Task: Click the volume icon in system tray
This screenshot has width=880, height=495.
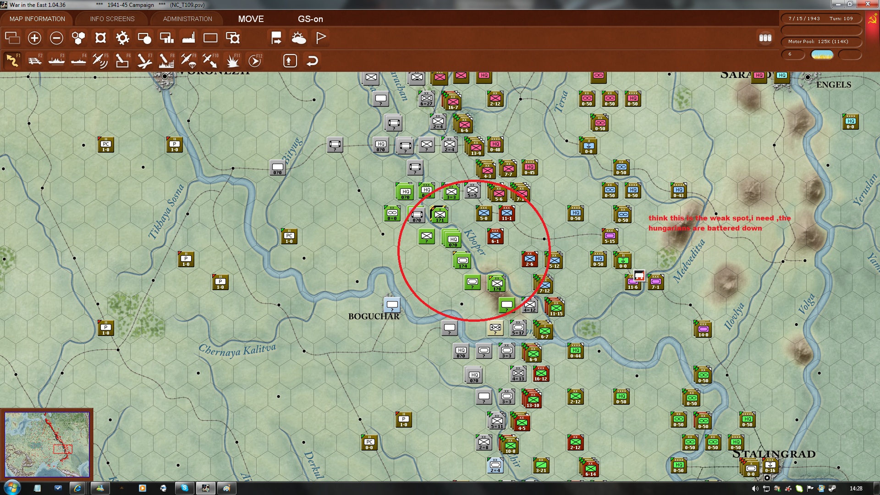Action: [x=755, y=489]
